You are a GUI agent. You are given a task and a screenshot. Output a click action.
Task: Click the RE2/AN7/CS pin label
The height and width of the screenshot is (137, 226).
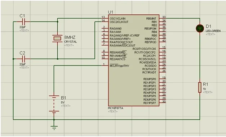click(118, 59)
